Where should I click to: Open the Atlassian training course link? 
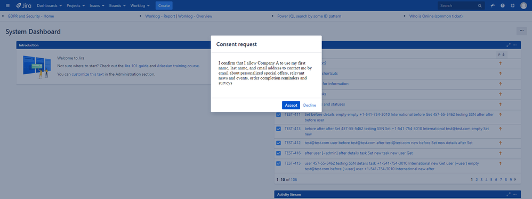pyautogui.click(x=178, y=66)
